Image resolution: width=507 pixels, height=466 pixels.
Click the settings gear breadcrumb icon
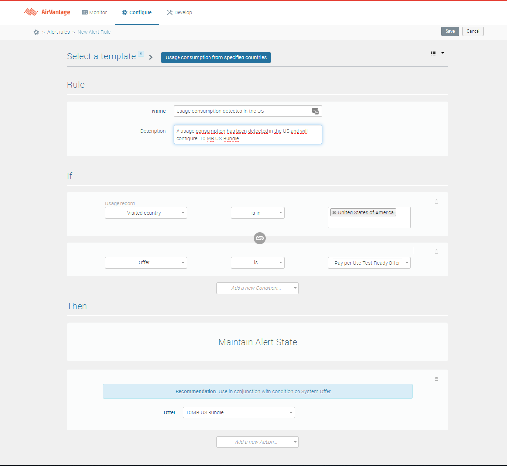tap(36, 32)
